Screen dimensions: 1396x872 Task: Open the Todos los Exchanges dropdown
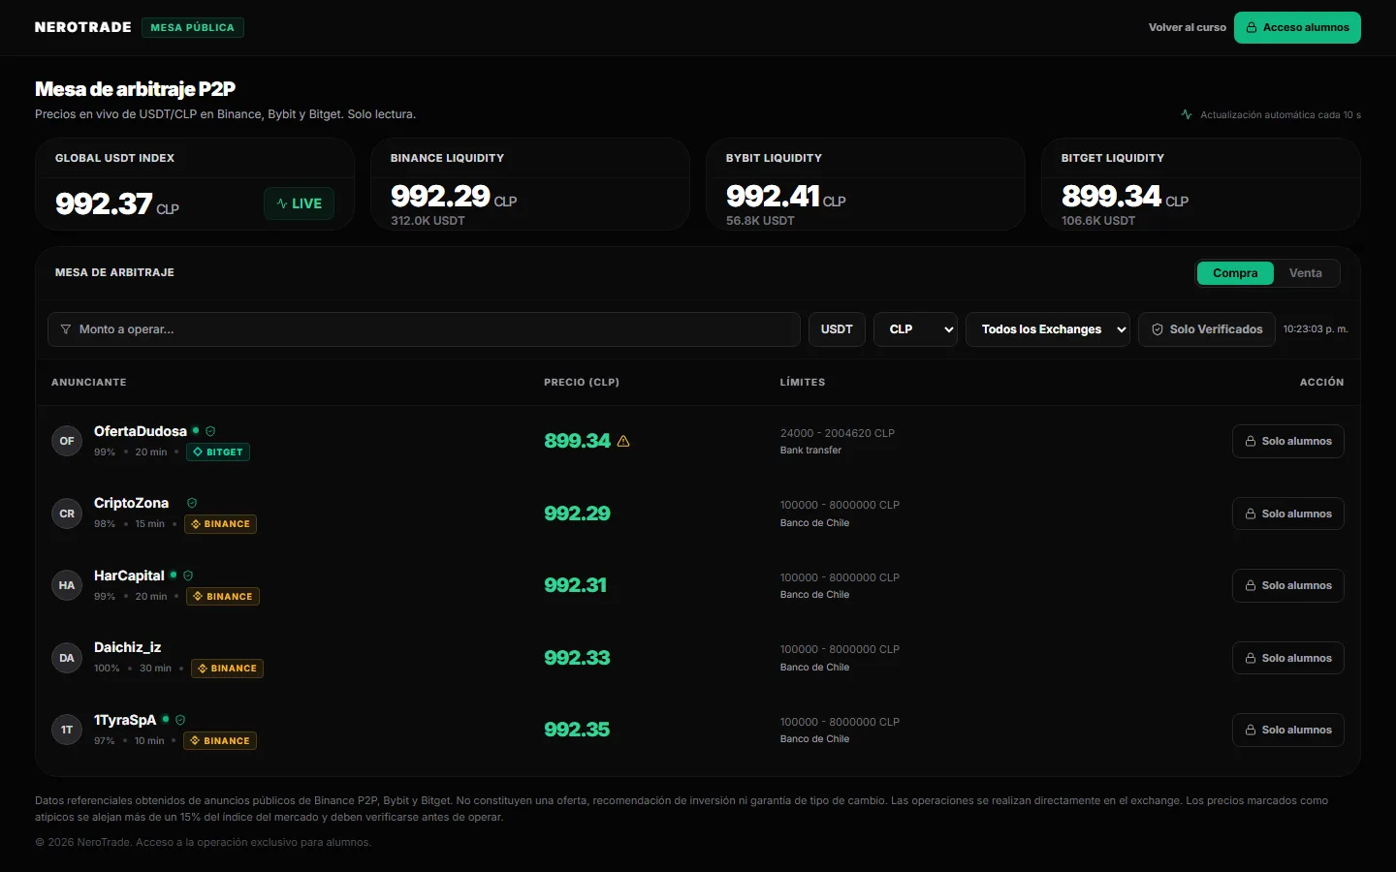pyautogui.click(x=1048, y=329)
